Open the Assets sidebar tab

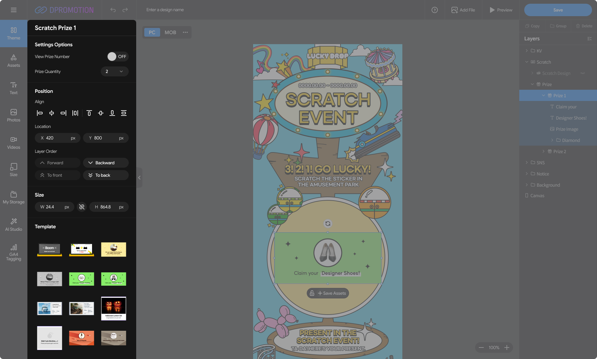pyautogui.click(x=14, y=61)
